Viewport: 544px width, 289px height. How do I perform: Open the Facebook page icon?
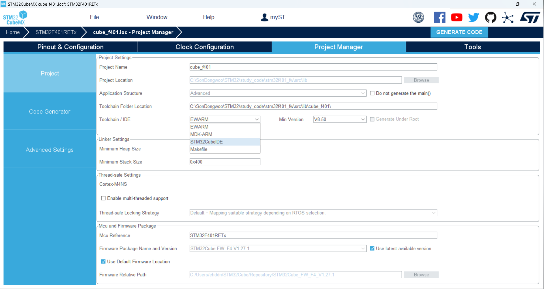pos(440,17)
